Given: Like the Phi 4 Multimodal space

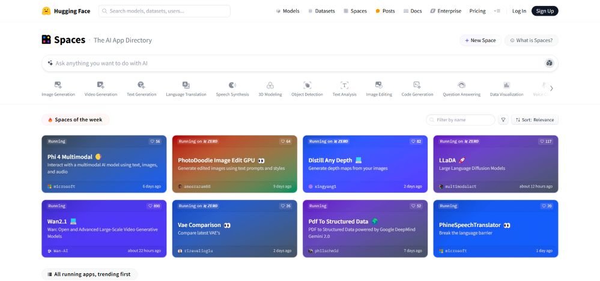Looking at the screenshot, I should point(155,142).
